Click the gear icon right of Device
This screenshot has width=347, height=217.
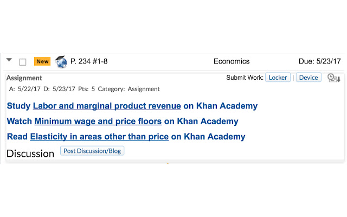(333, 78)
